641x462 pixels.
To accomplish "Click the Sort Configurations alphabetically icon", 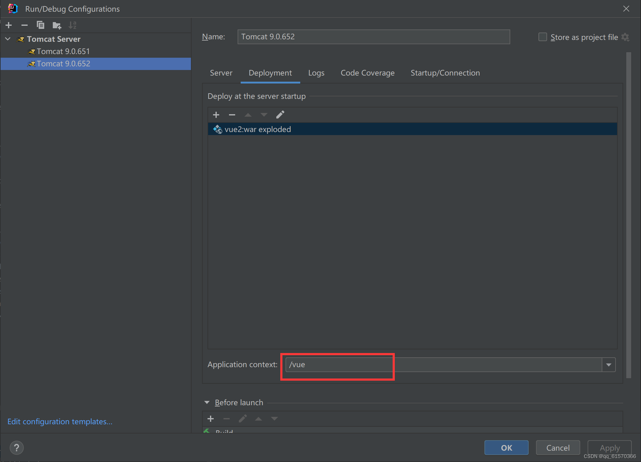I will [72, 25].
